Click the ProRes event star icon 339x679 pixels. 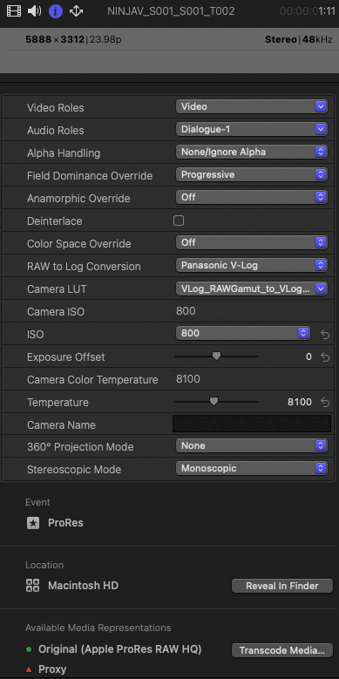(x=33, y=523)
